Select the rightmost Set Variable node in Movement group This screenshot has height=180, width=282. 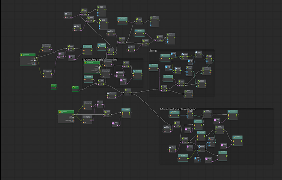(237, 141)
